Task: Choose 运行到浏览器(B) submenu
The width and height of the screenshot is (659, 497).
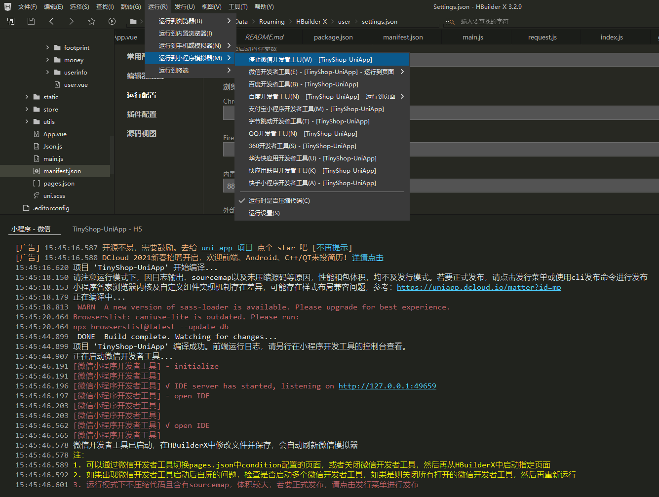Action: point(190,21)
